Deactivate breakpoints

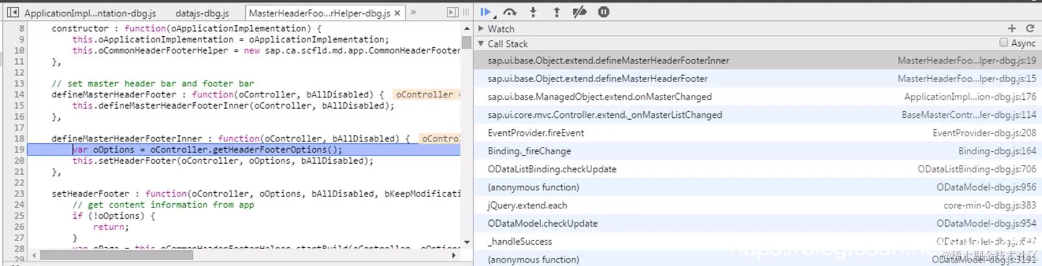pyautogui.click(x=579, y=12)
